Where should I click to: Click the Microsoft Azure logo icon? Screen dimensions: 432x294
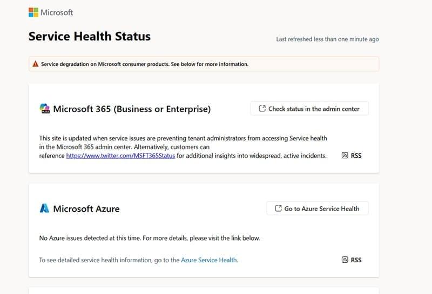[44, 208]
